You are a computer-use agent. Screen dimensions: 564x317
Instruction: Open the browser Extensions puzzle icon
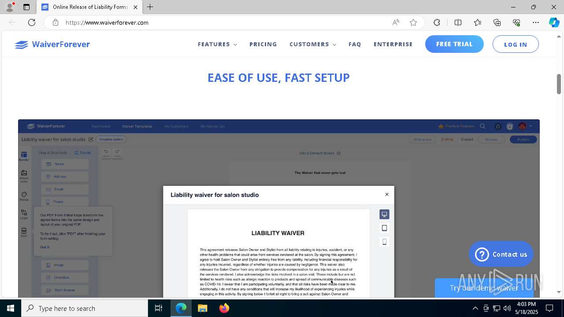[x=437, y=22]
